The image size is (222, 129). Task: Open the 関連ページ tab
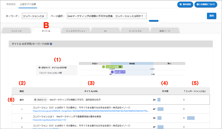(165, 31)
